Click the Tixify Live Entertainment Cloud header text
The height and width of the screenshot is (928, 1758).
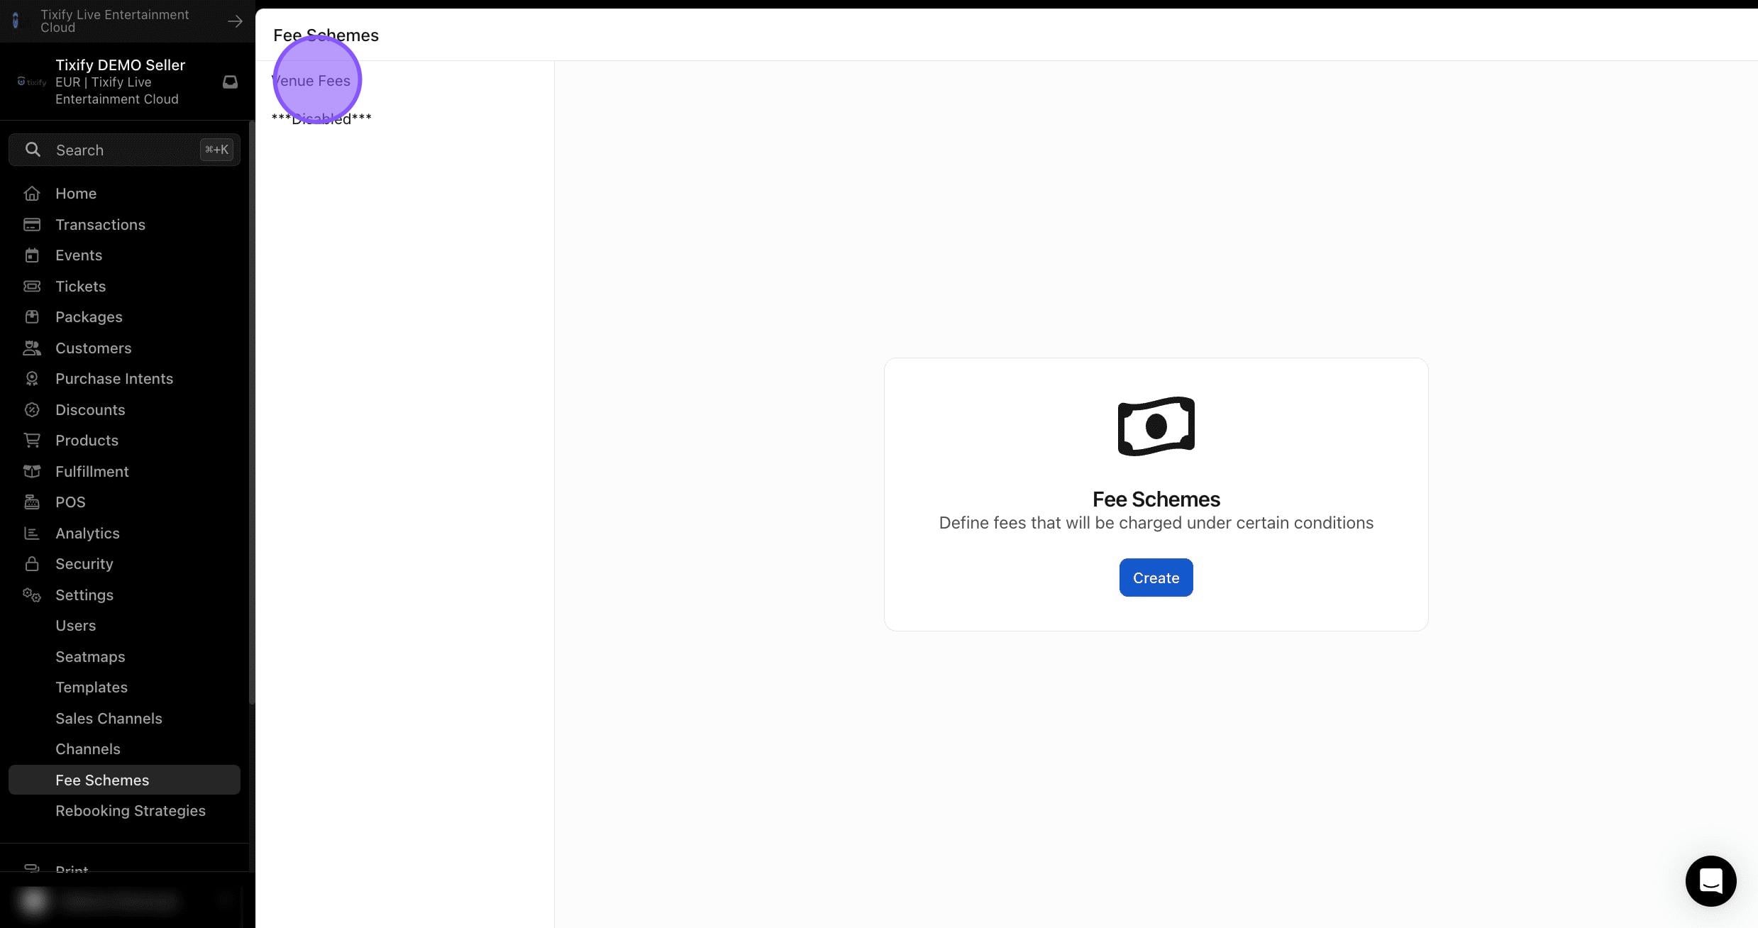coord(114,21)
